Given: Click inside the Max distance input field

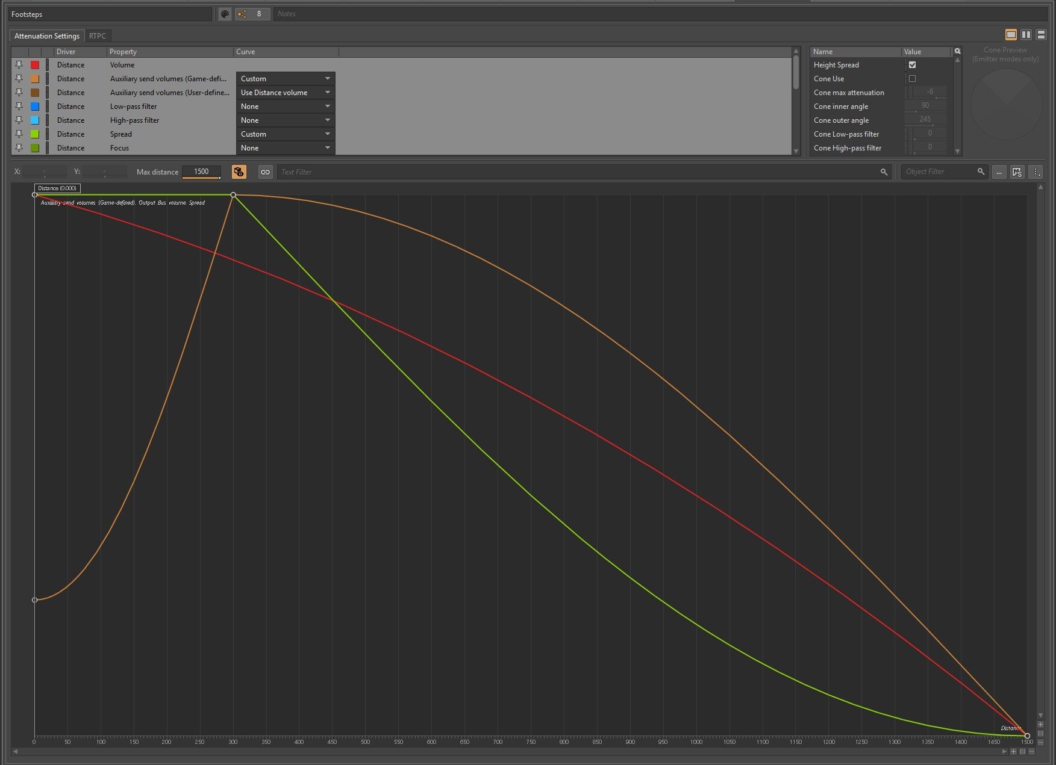Looking at the screenshot, I should click(201, 172).
